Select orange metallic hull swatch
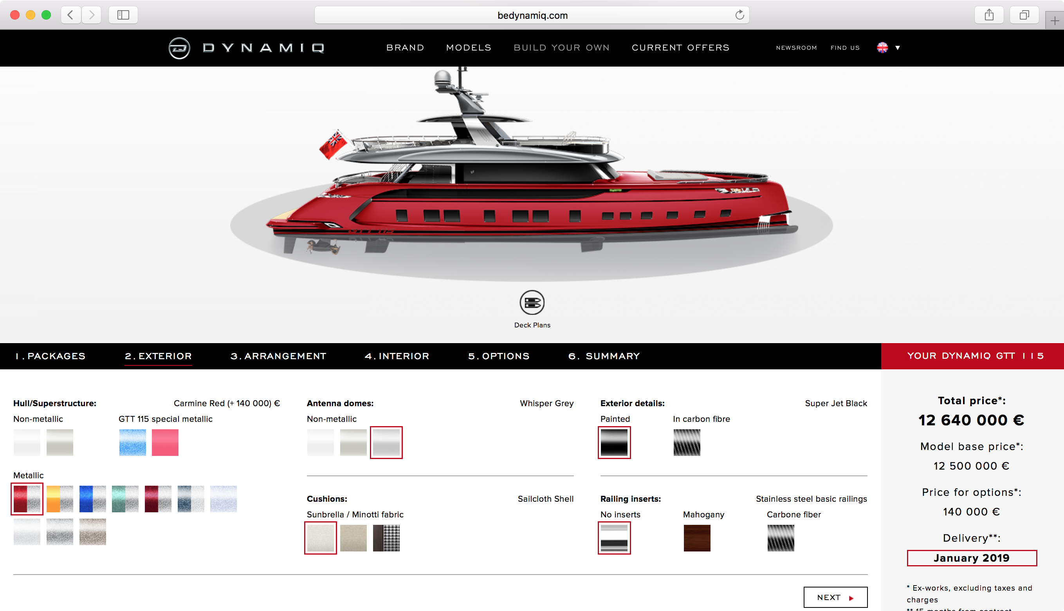This screenshot has height=611, width=1064. 60,499
